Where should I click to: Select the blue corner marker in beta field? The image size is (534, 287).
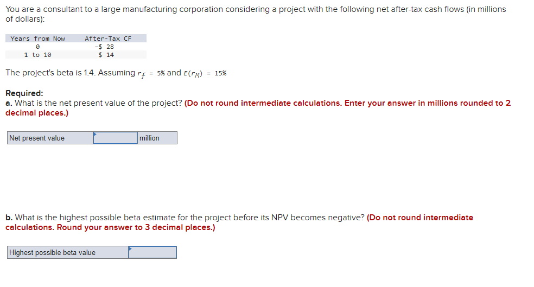click(130, 248)
